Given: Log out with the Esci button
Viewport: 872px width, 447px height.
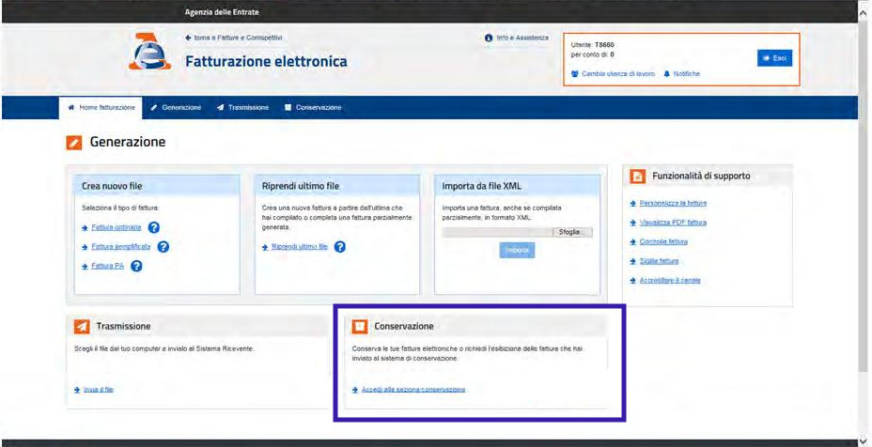Looking at the screenshot, I should pos(774,58).
